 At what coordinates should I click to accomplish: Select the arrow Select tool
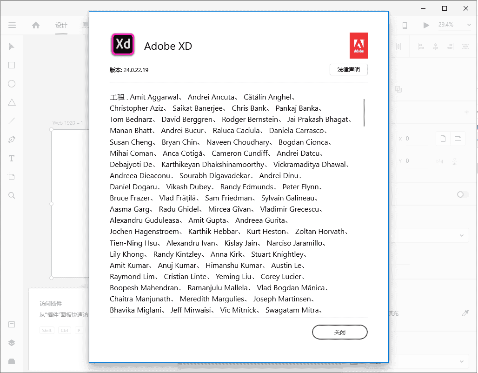click(x=12, y=47)
